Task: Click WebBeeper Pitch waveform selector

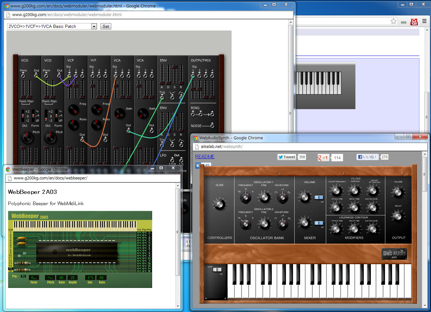Action: [50, 278]
